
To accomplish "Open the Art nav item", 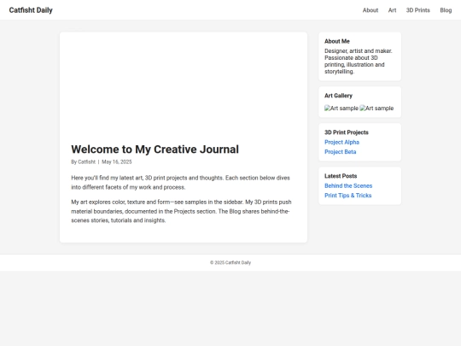I will [392, 10].
